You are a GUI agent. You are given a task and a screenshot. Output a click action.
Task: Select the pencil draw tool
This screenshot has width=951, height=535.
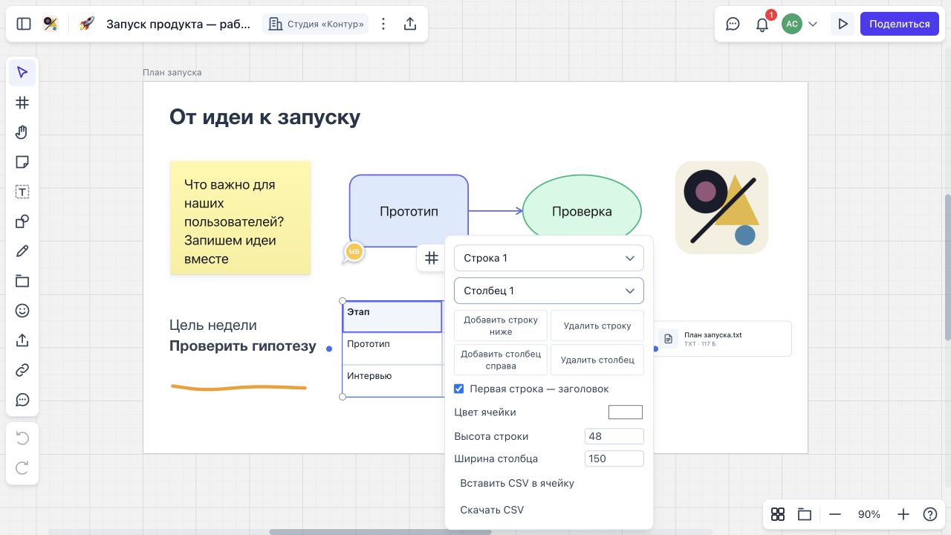22,251
